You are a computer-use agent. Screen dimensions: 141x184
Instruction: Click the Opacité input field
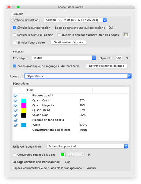coord(119,58)
